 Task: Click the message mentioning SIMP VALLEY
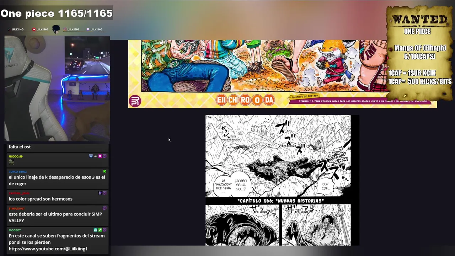55,217
